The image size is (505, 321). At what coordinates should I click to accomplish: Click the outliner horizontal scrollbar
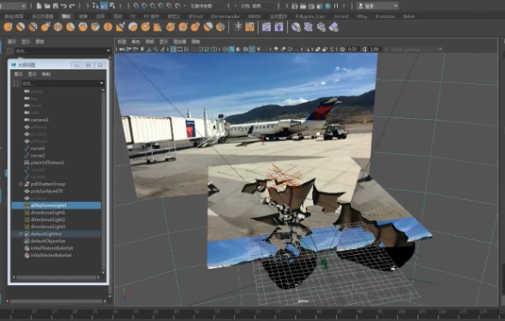pyautogui.click(x=57, y=277)
